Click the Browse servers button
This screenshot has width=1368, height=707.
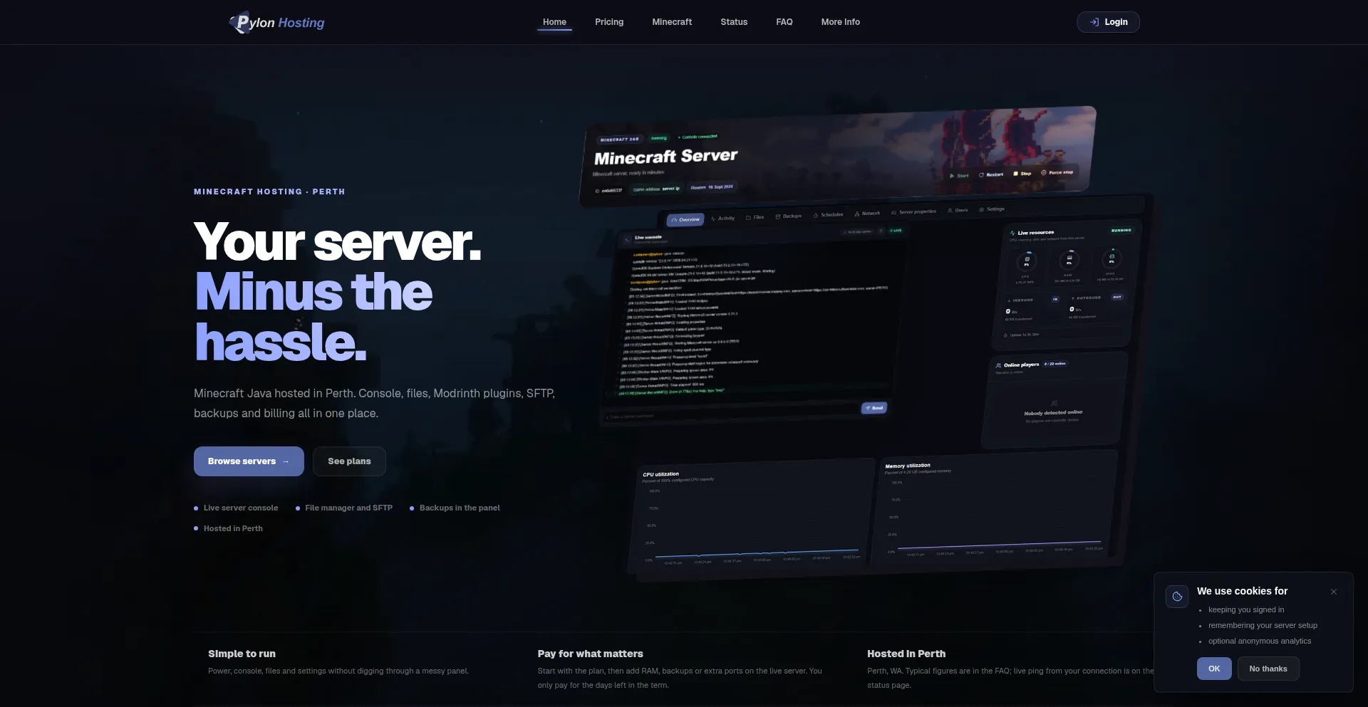click(x=249, y=461)
